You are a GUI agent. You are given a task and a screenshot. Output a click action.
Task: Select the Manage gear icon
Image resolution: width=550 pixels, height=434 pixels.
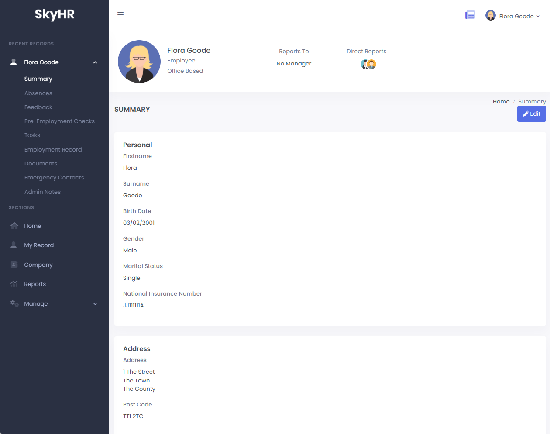point(14,303)
